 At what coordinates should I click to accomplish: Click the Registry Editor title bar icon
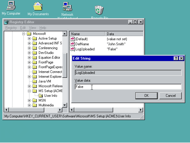(7, 22)
